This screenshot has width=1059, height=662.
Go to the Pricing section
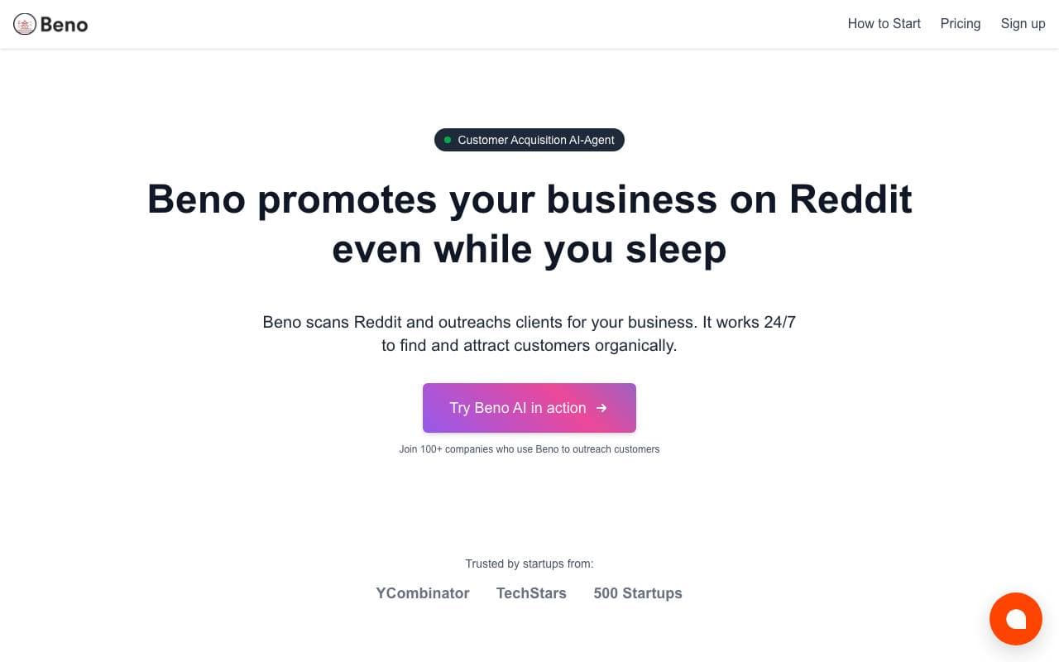(x=961, y=23)
